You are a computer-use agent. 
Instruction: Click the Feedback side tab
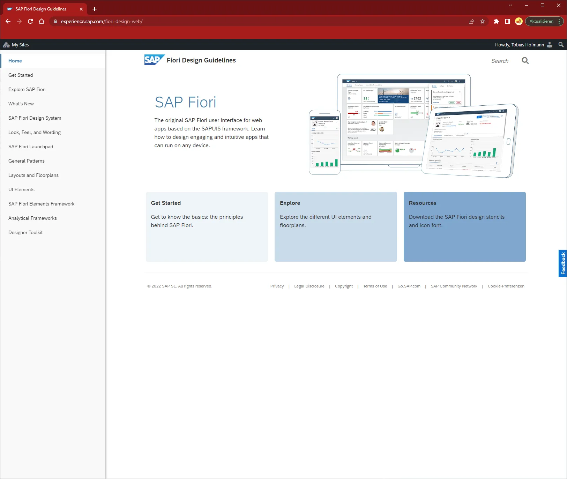pyautogui.click(x=562, y=263)
